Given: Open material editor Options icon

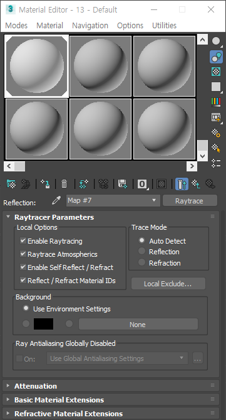Looking at the screenshot, I should [216, 132].
